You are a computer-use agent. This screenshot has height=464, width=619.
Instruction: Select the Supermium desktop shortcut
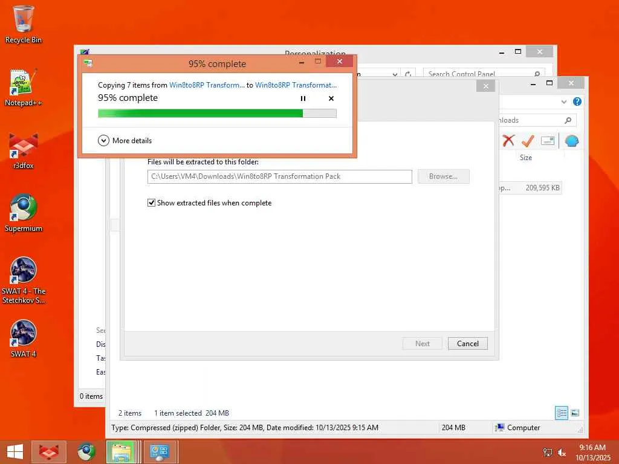[x=24, y=213]
